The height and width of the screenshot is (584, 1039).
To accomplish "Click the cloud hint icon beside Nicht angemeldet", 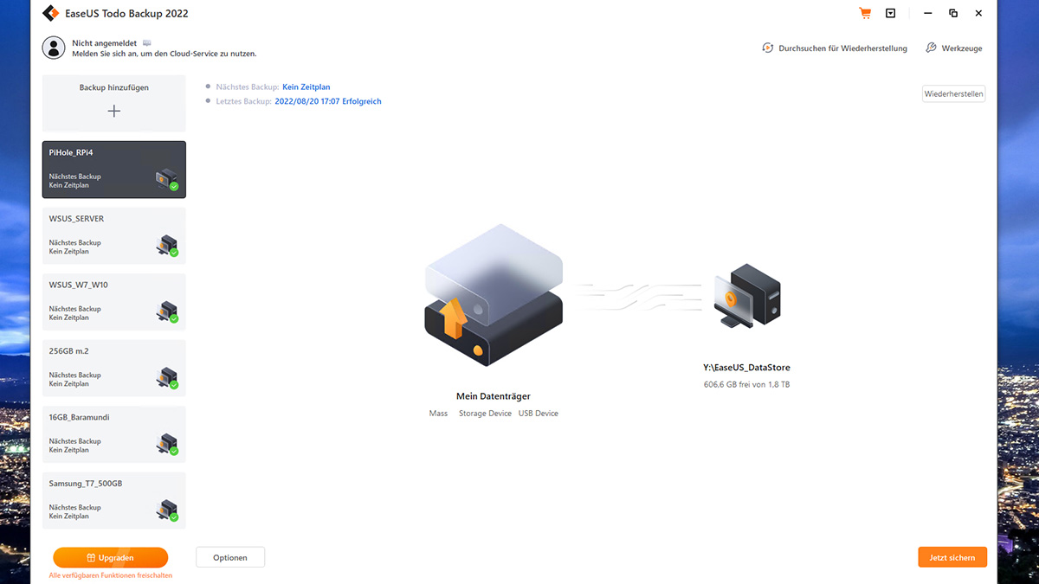I will pos(147,42).
